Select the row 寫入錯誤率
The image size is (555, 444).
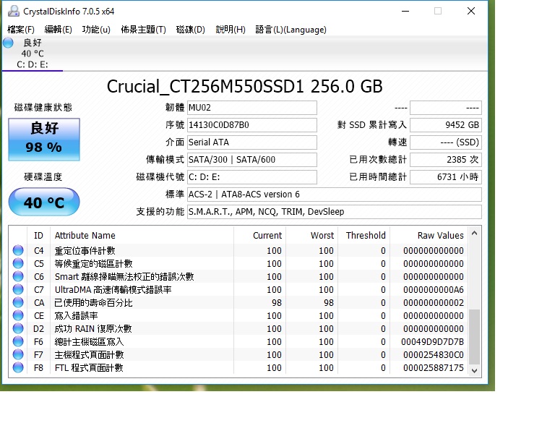pyautogui.click(x=238, y=315)
